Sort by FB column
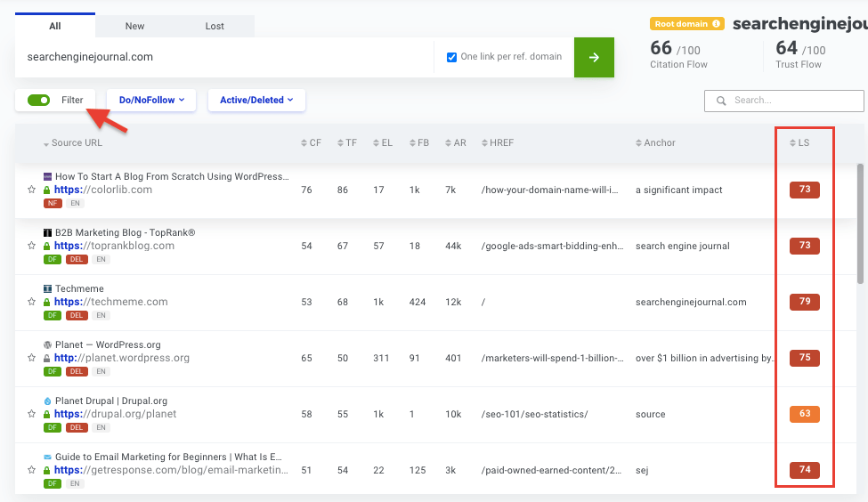The image size is (868, 502). click(x=419, y=142)
